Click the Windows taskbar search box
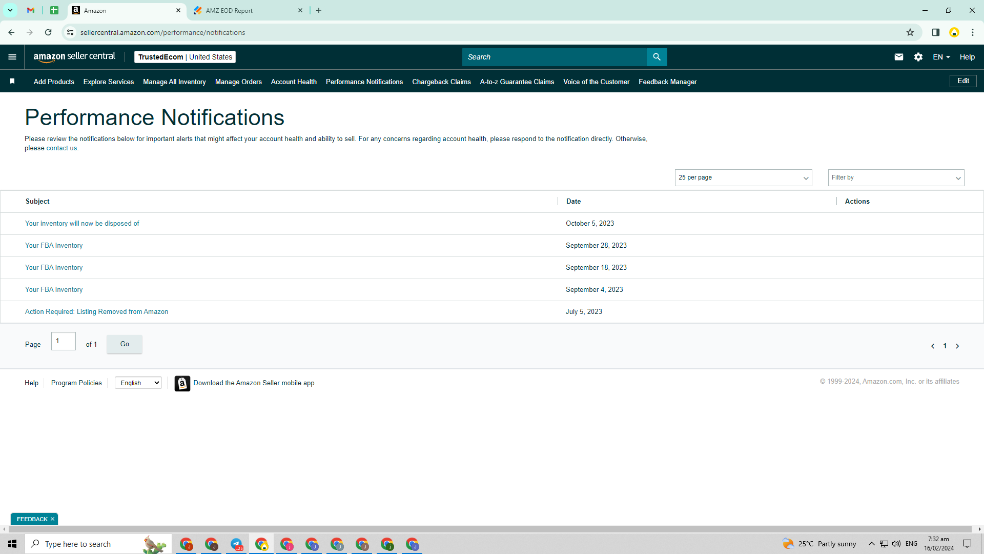Screen dimensions: 984x554 (x=98, y=544)
